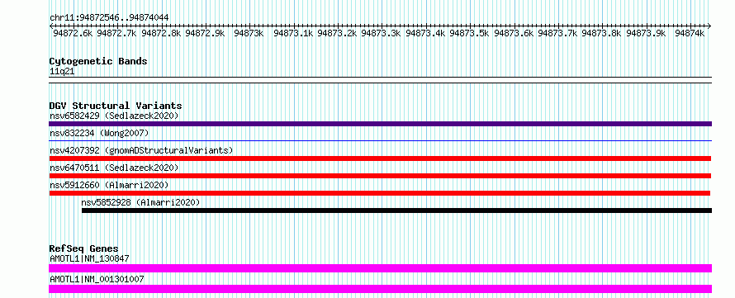Click the nsv4207392 gnomADStructuralVariants label
Screen dimensions: 735x298
(141, 150)
